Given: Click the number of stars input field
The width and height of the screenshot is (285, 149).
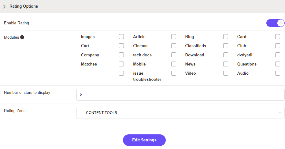Looking at the screenshot, I should pos(180,94).
